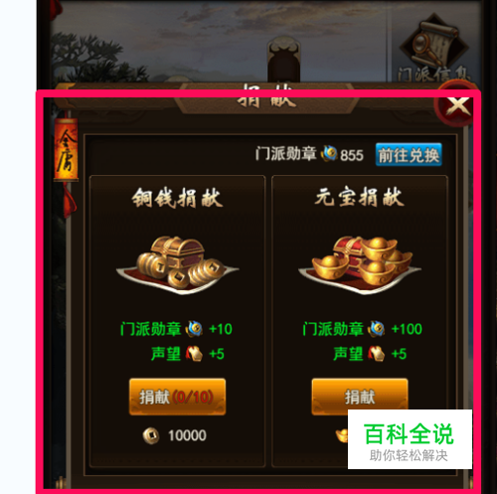Click the medal icon beside 855
Image resolution: width=497 pixels, height=494 pixels.
click(x=329, y=154)
